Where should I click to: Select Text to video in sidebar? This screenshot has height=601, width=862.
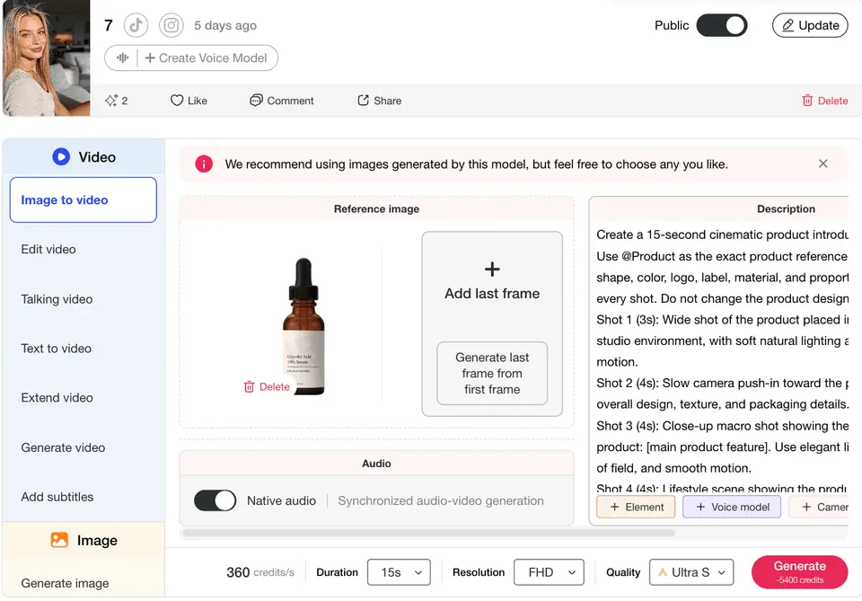pos(56,348)
